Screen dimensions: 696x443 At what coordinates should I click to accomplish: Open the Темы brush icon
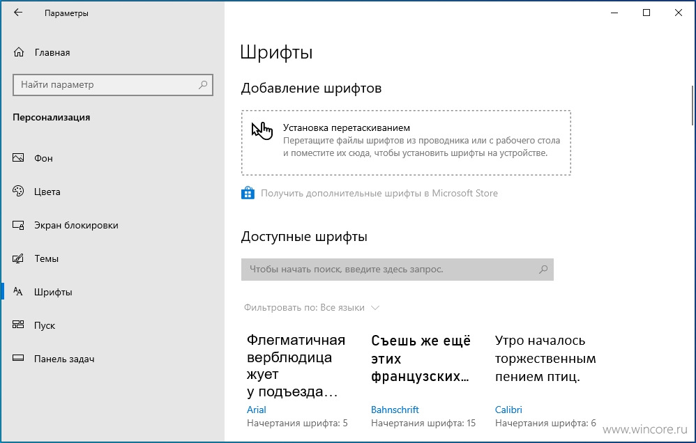pos(18,258)
